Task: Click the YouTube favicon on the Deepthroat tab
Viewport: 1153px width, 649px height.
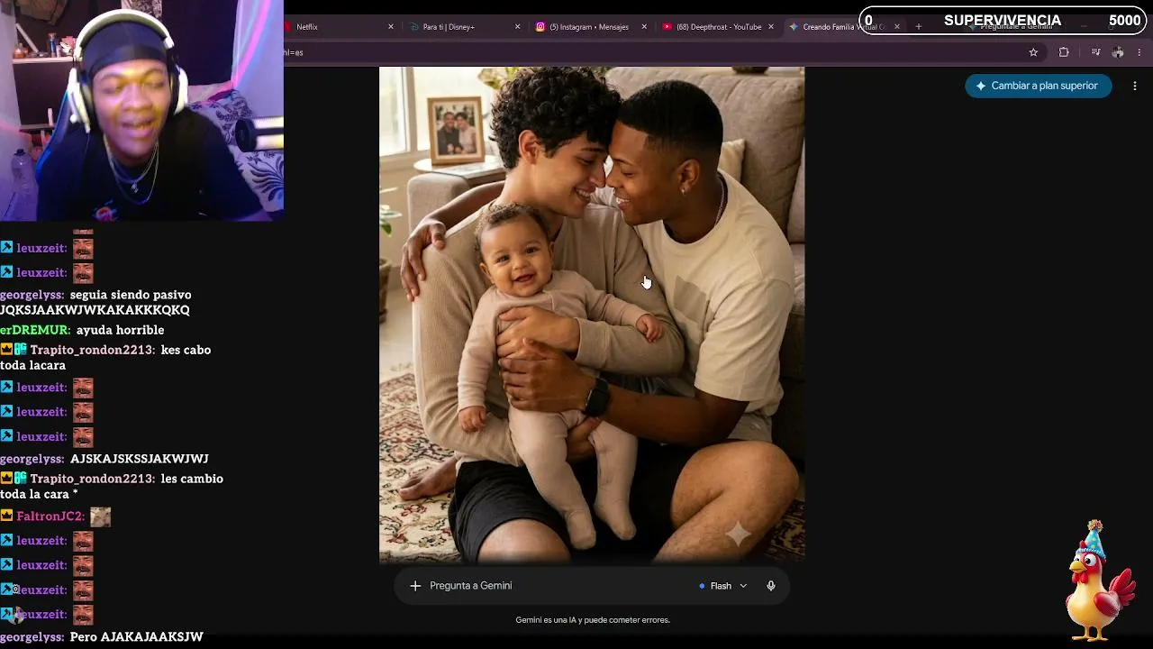Action: point(667,27)
